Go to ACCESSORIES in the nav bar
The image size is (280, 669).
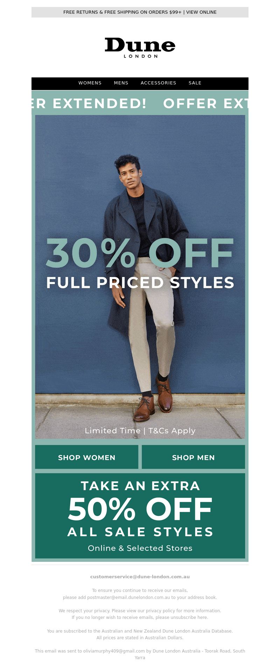pos(159,83)
